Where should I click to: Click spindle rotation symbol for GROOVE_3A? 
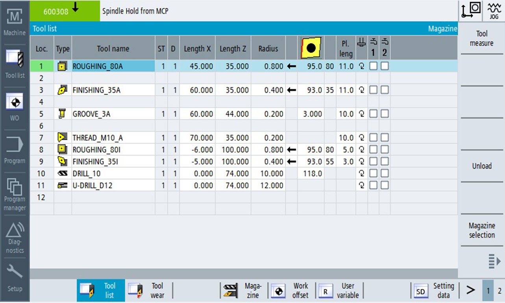(x=362, y=114)
